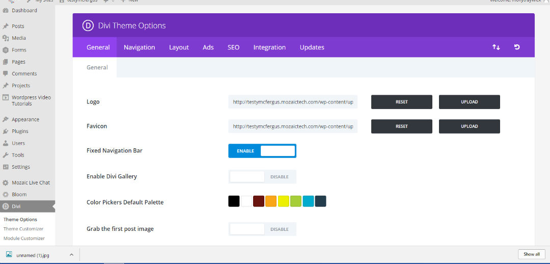Viewport: 550px width, 264px height.
Task: Click the Settings icon in sidebar
Action: [6, 167]
